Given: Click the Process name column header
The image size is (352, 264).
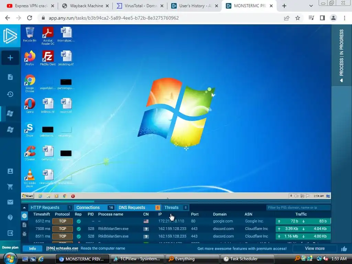Looking at the screenshot, I should (x=110, y=214).
